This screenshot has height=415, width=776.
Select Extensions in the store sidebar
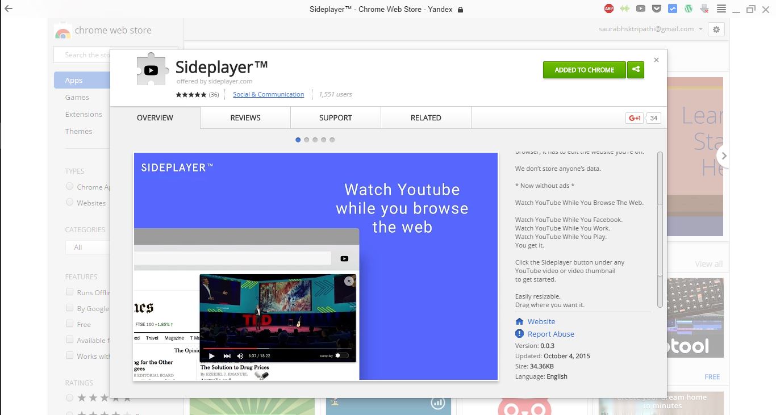point(84,114)
